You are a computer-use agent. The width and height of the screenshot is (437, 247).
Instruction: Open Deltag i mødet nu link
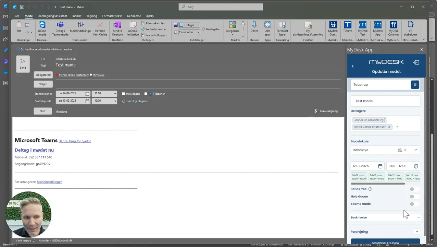coord(34,150)
